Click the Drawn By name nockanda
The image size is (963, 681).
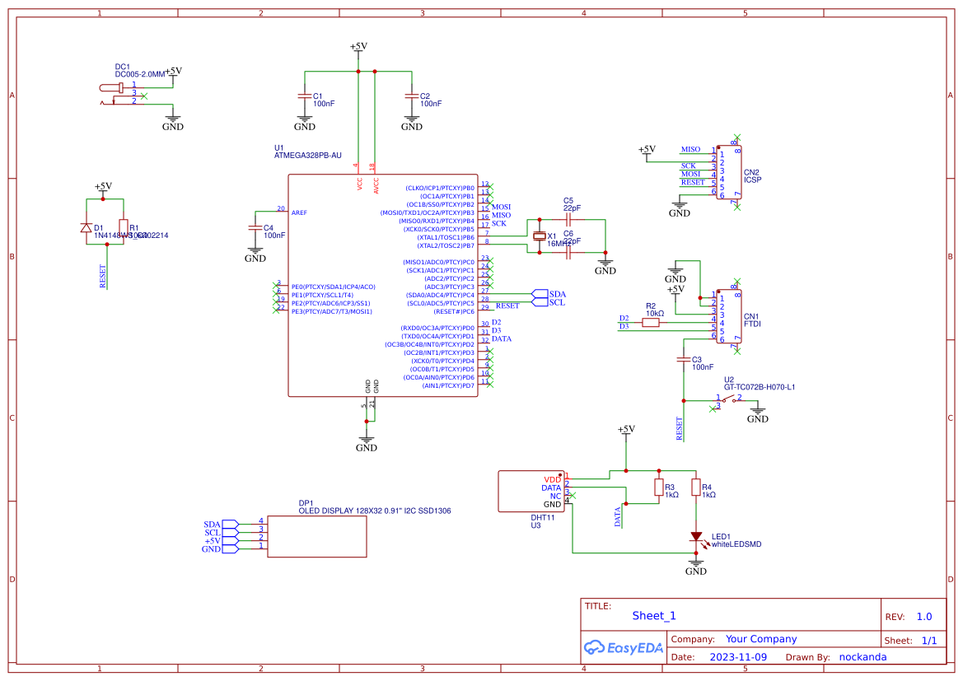[862, 657]
